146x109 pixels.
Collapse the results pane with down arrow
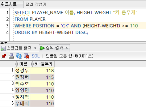pos(6,43)
